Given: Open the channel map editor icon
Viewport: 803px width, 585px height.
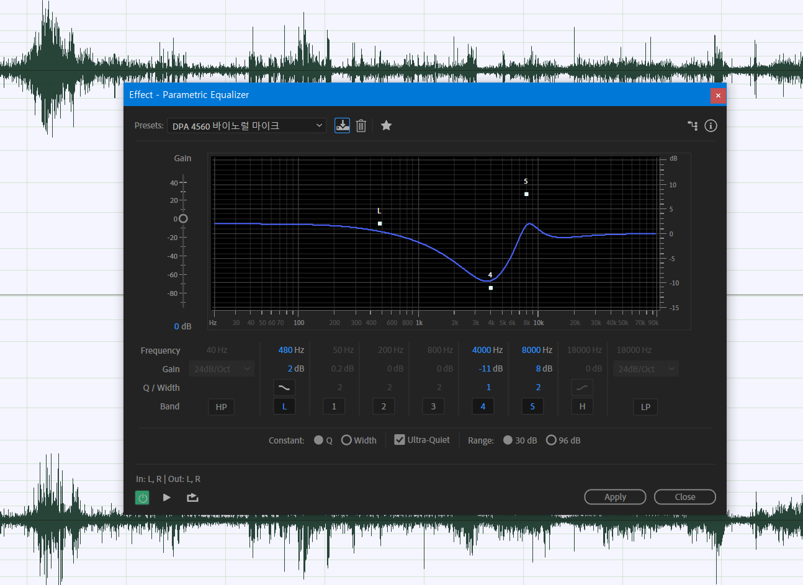Looking at the screenshot, I should point(693,125).
